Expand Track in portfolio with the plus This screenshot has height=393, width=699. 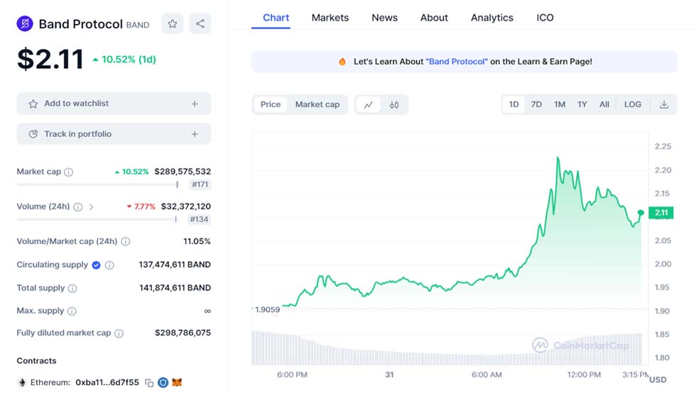click(x=195, y=134)
